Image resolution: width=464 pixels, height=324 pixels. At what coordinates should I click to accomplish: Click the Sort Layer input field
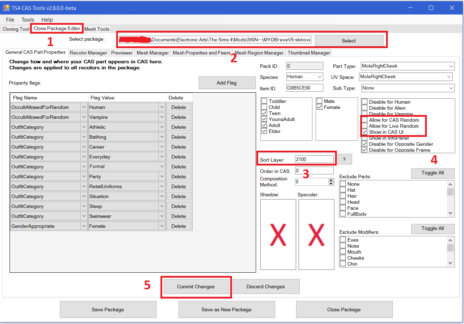[x=314, y=160]
